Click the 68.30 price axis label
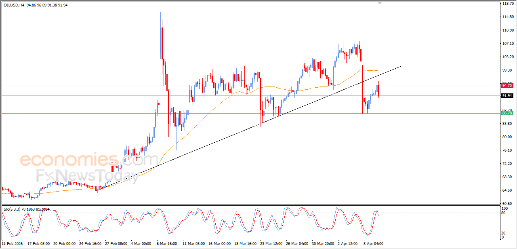This screenshot has height=249, width=517. pyautogui.click(x=506, y=177)
